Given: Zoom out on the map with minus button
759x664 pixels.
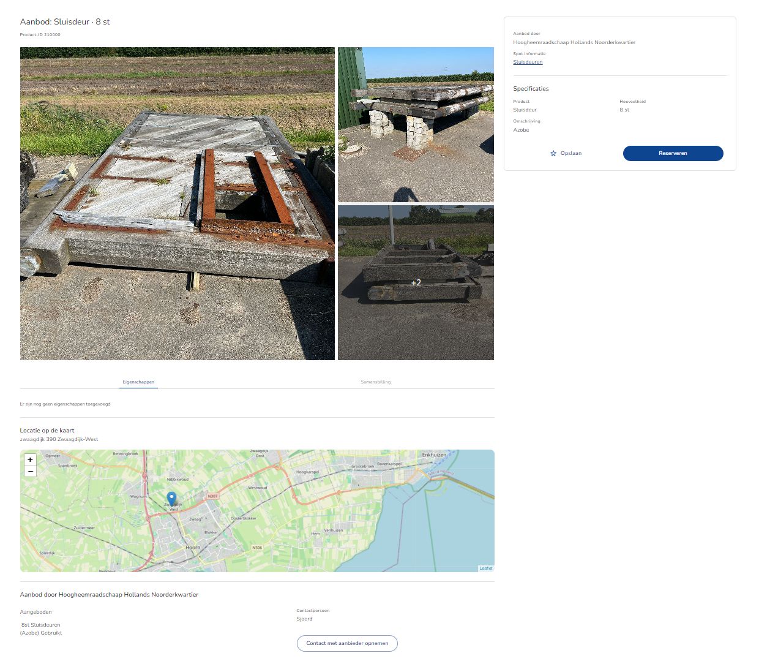Looking at the screenshot, I should click(x=30, y=471).
